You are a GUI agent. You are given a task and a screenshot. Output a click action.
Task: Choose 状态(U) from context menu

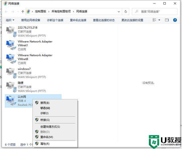55,108
